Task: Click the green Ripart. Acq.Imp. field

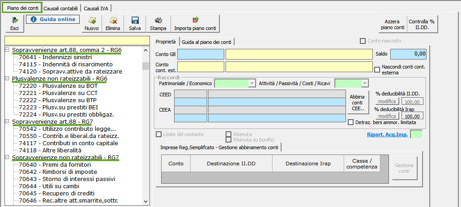Action: tap(416, 134)
